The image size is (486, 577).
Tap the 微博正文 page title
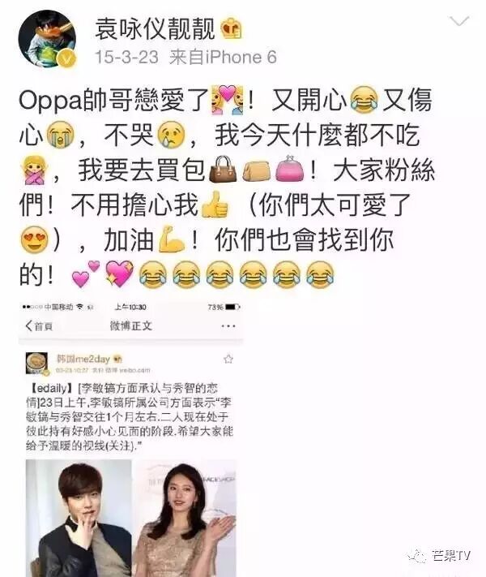[130, 325]
